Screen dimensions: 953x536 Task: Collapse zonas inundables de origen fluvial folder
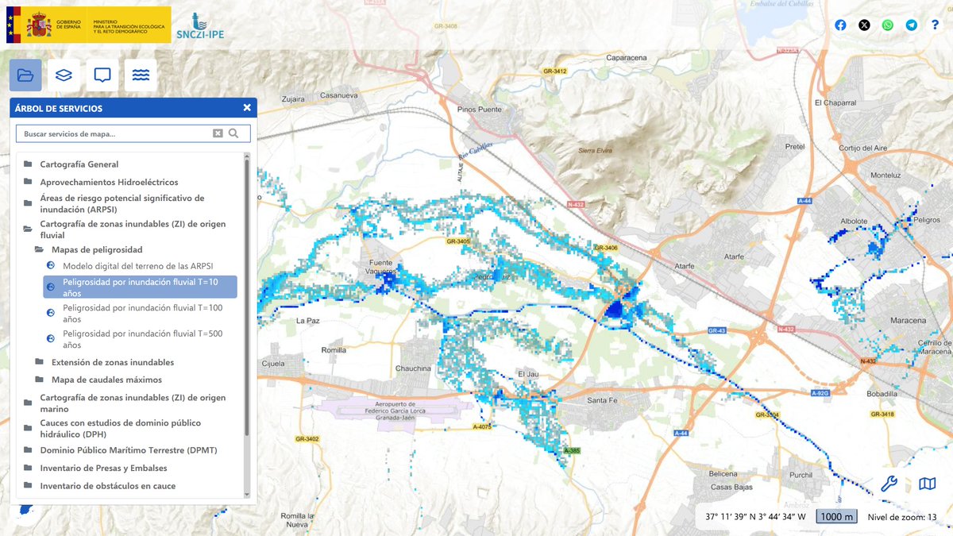tap(133, 229)
